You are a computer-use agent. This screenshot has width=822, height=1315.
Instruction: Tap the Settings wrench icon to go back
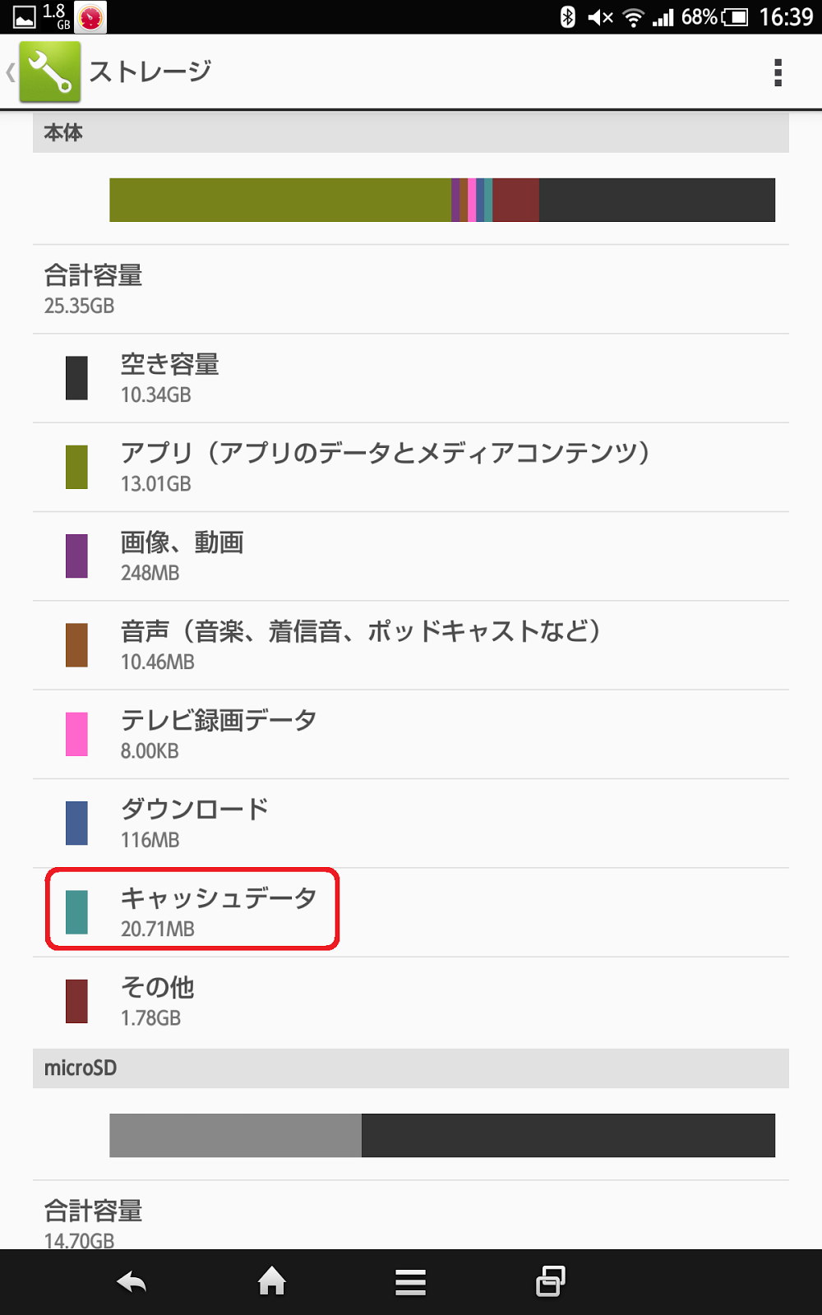coord(49,72)
